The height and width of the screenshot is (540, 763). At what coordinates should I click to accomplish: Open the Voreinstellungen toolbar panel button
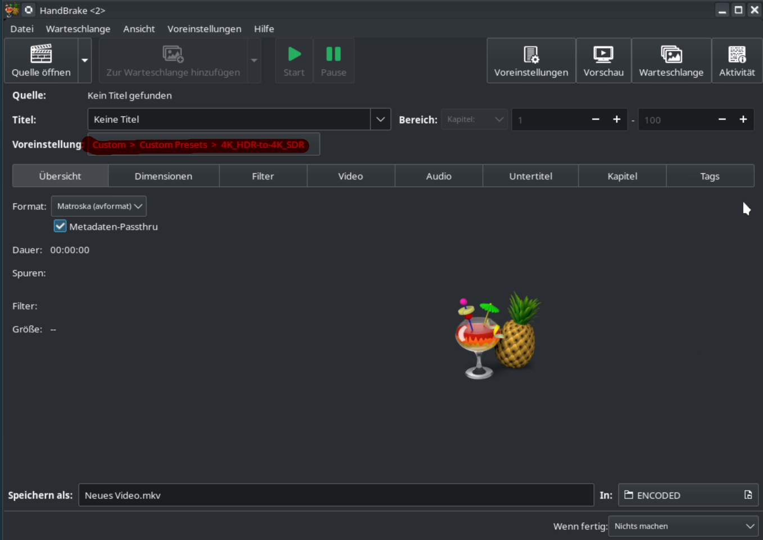point(531,61)
